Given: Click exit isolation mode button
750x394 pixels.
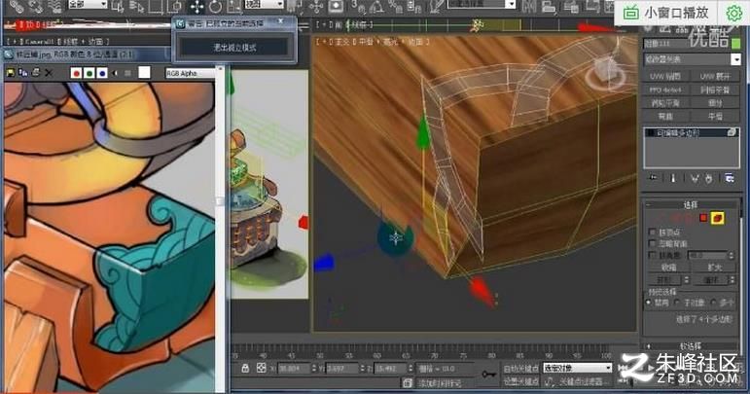Looking at the screenshot, I should (234, 48).
